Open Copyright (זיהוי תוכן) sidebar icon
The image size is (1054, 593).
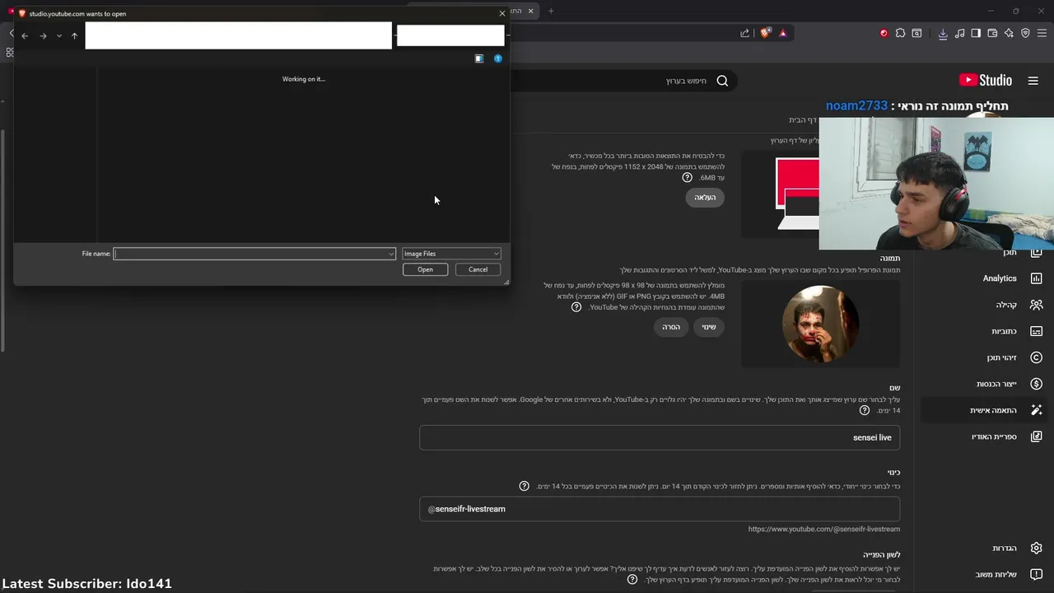(x=1036, y=357)
